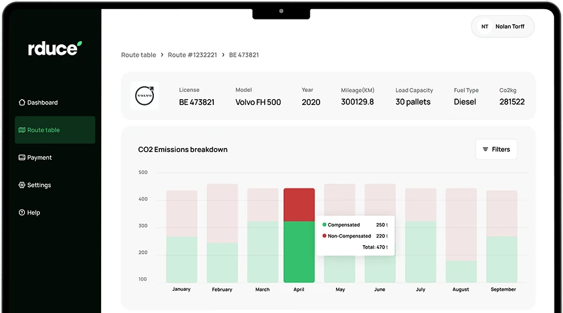Screen dimensions: 563x313
Task: Open the Filters dropdown
Action: tap(496, 149)
